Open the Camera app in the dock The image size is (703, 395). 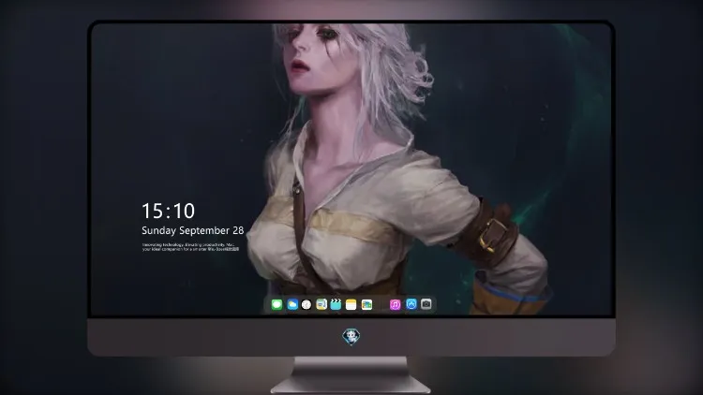(x=426, y=304)
